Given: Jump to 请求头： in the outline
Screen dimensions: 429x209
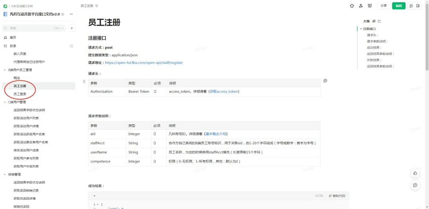Looking at the screenshot, I should click(x=373, y=35).
